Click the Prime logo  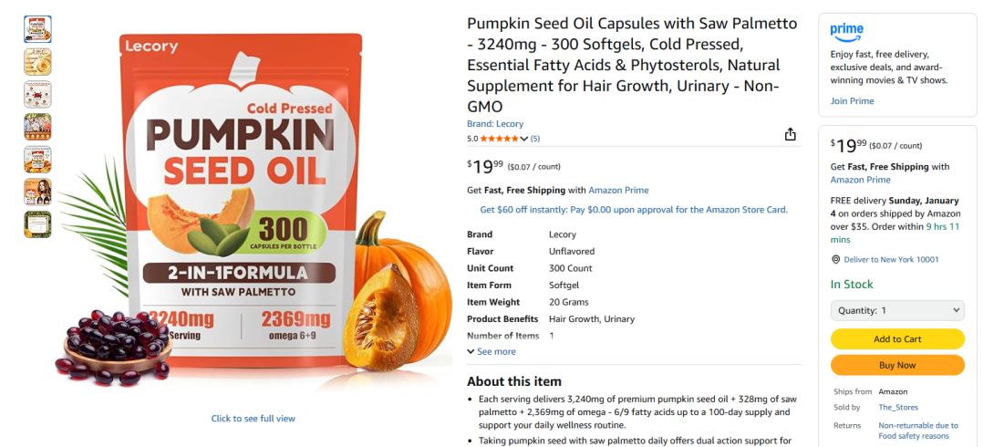tap(846, 32)
